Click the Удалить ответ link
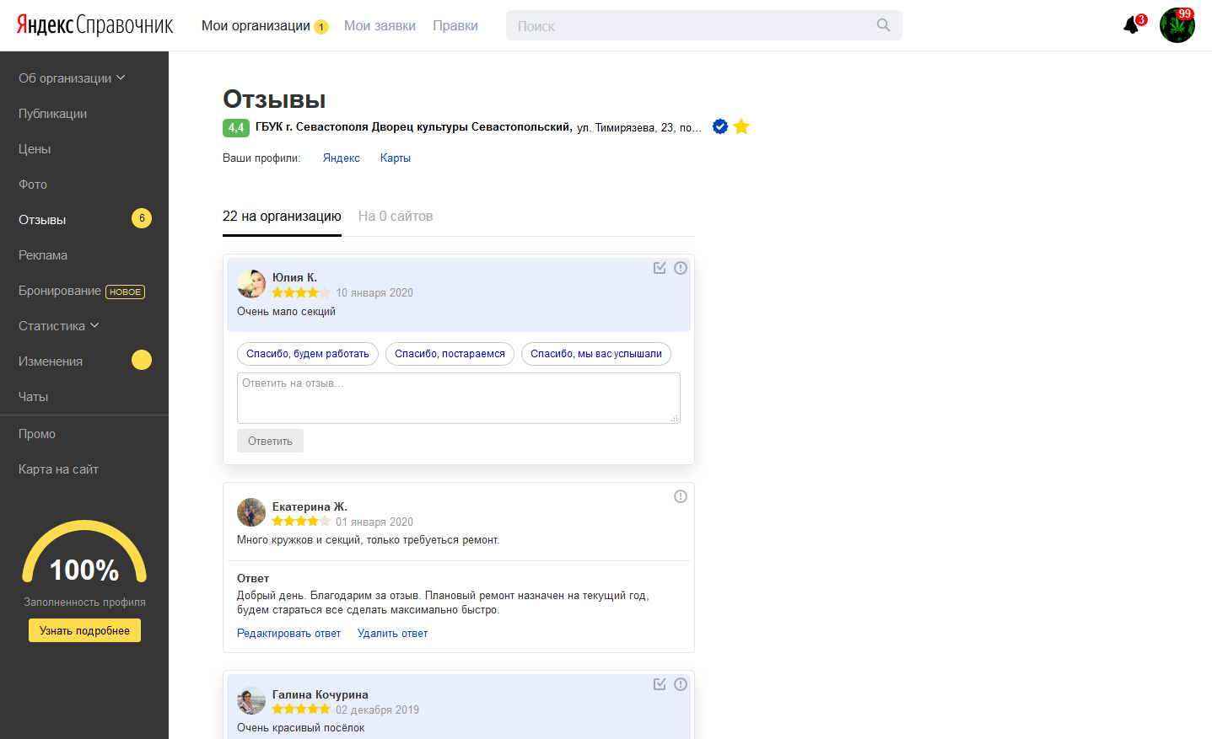Image resolution: width=1212 pixels, height=739 pixels. (392, 634)
